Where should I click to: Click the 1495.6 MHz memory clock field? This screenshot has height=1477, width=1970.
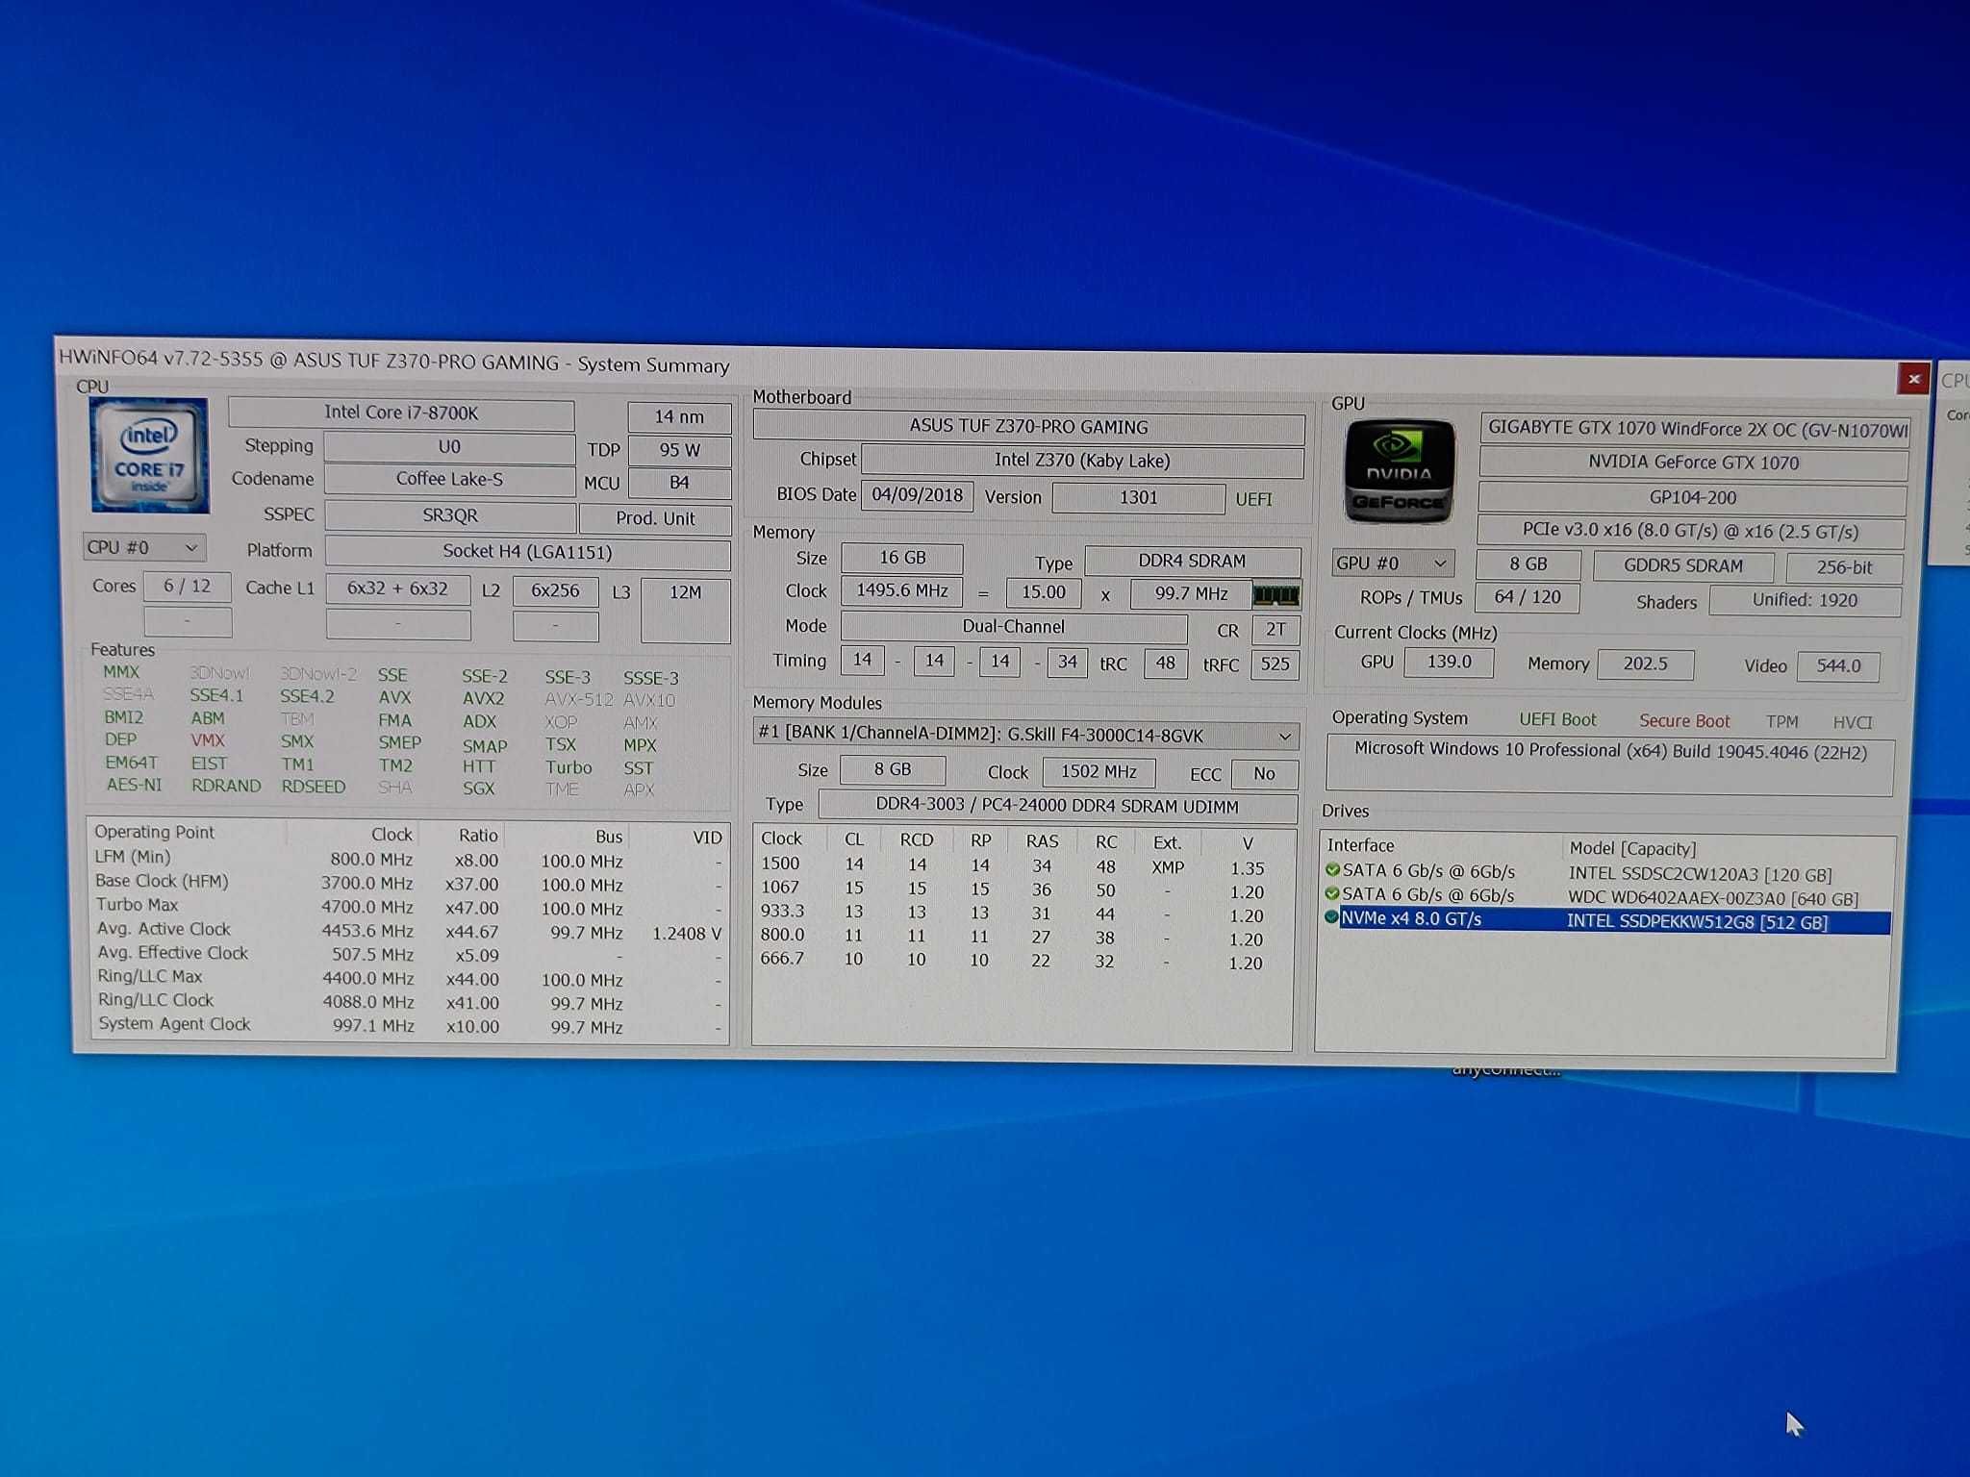(x=902, y=590)
